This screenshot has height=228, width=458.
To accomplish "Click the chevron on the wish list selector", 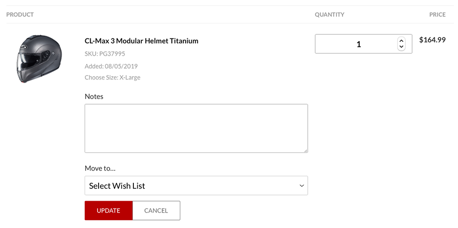I will (302, 186).
